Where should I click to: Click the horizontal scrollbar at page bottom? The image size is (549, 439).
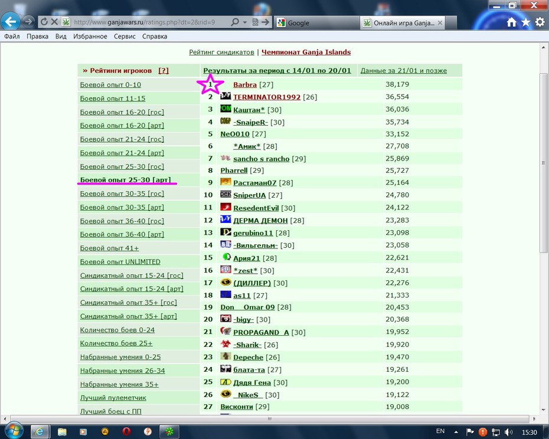(269, 418)
